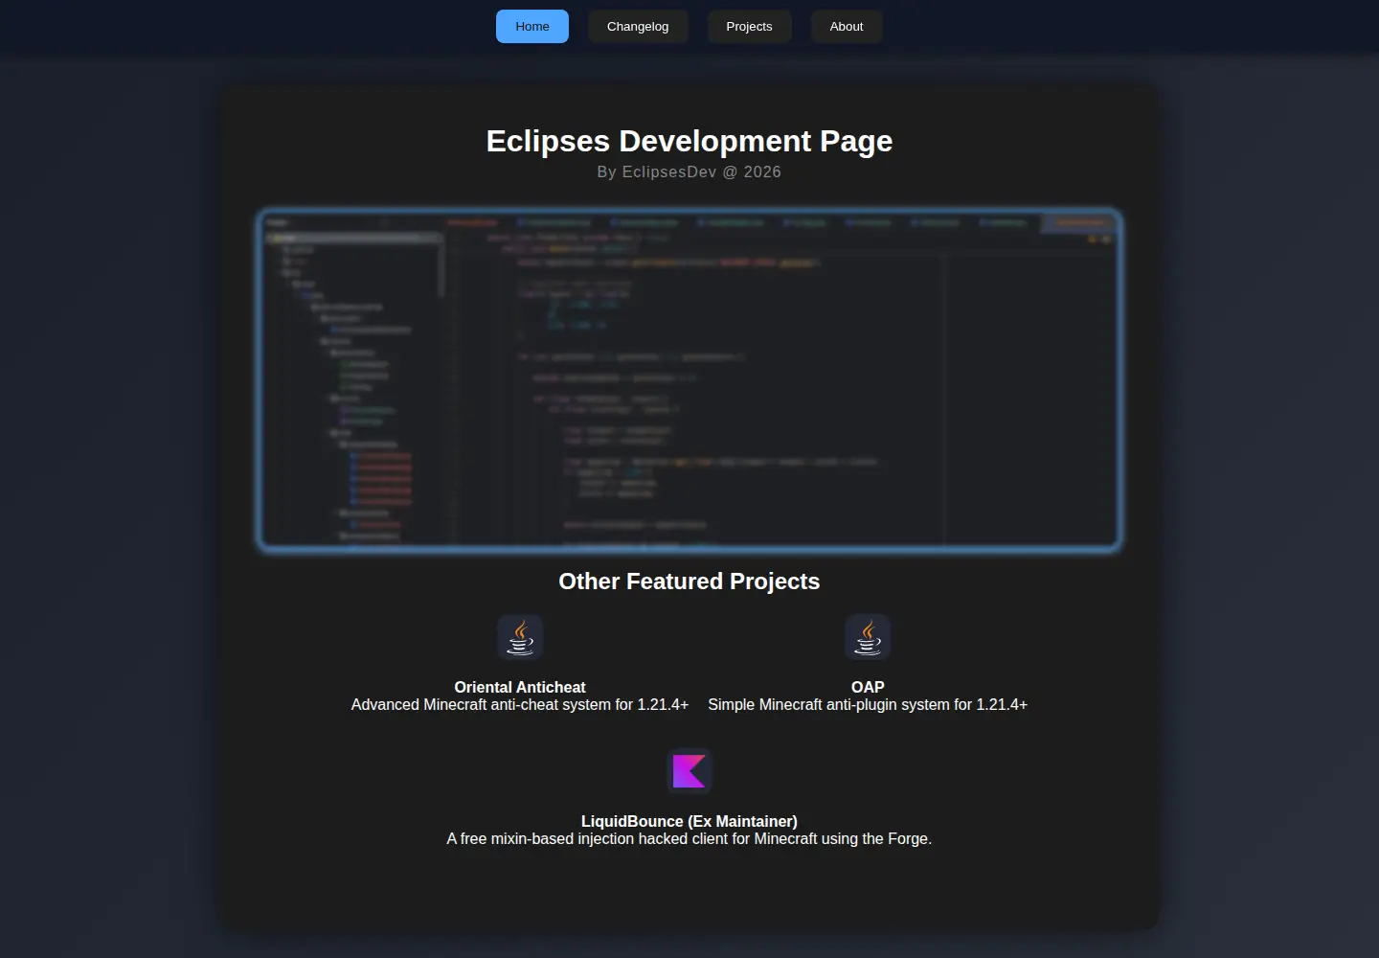Click the Java icon above Oriental Anticheat
Image resolution: width=1379 pixels, height=958 pixels.
tap(520, 637)
